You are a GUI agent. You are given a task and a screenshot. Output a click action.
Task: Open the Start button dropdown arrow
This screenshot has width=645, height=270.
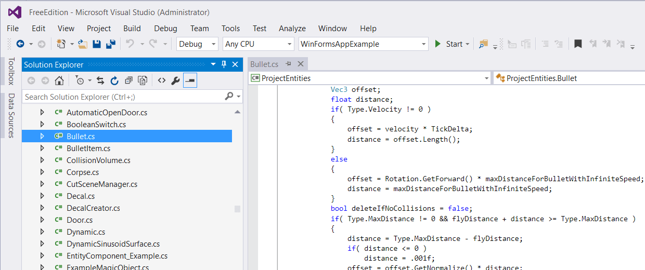(x=467, y=44)
